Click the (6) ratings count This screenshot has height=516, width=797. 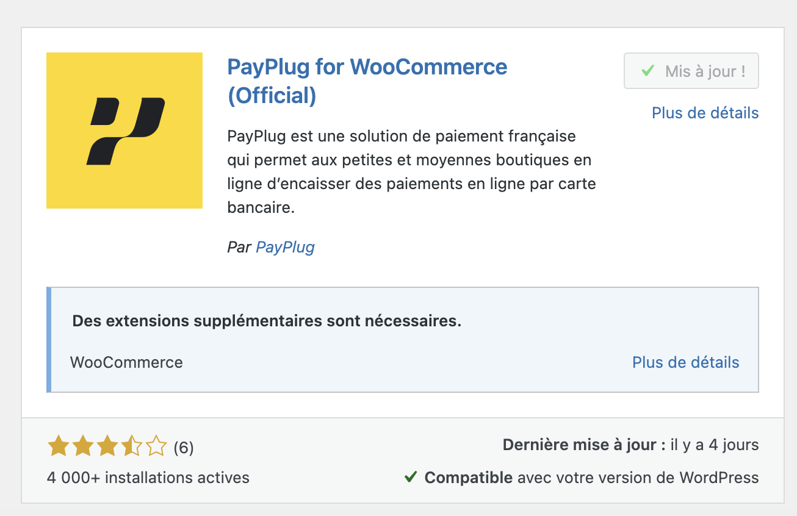click(x=184, y=448)
